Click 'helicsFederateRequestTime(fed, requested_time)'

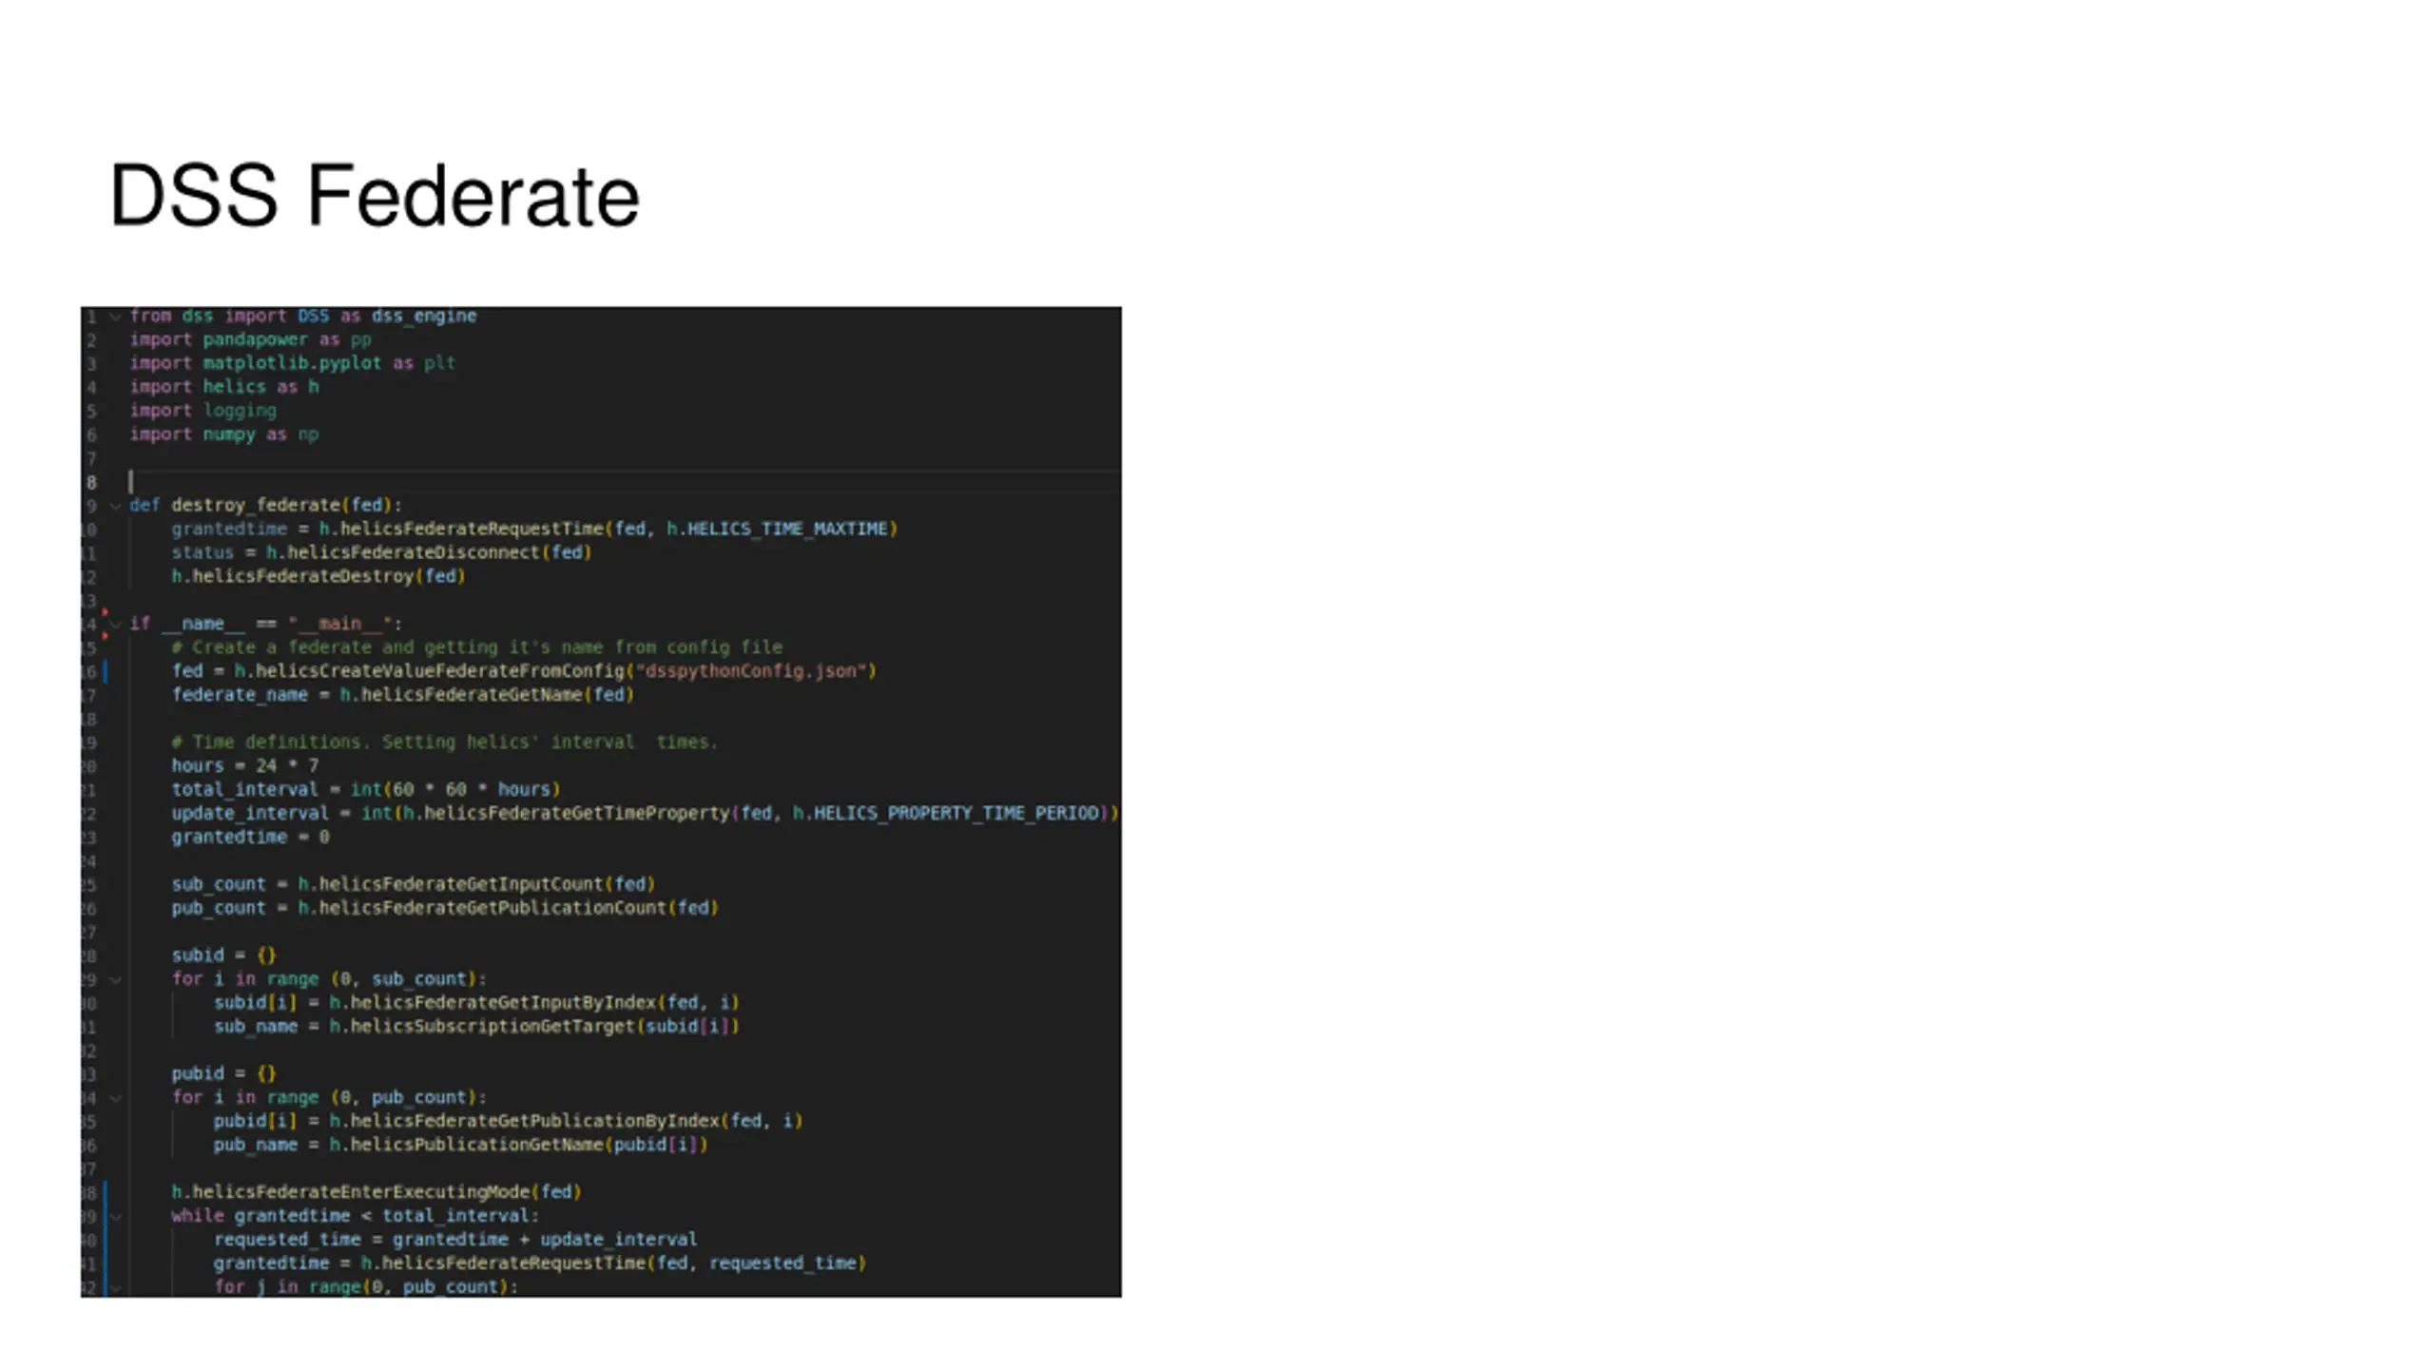624,1263
